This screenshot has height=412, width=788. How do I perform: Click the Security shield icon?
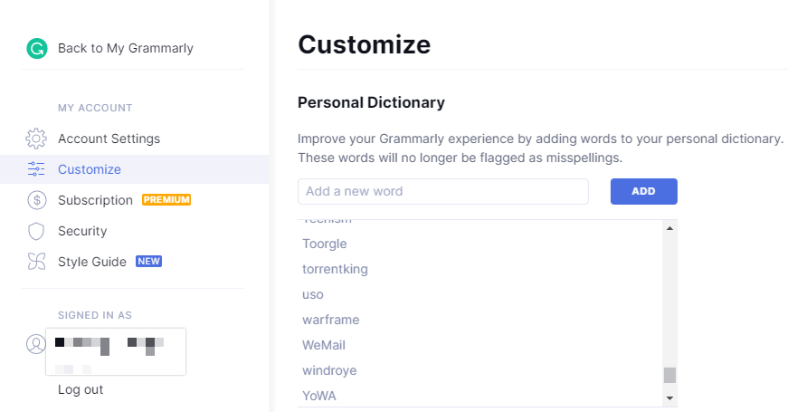tap(36, 232)
